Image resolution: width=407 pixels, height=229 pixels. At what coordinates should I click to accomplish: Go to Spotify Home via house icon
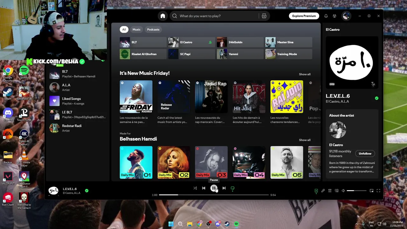163,16
